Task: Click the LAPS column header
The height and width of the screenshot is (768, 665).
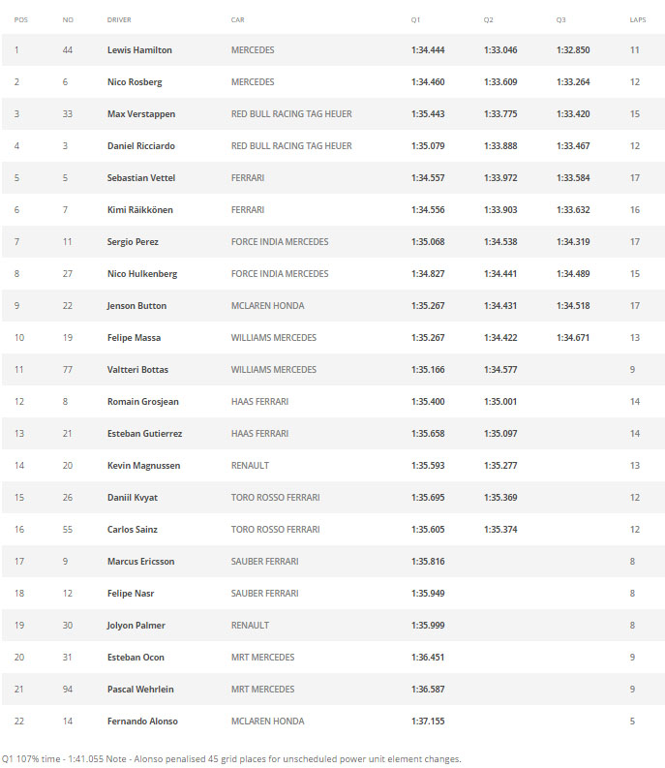Action: point(638,20)
